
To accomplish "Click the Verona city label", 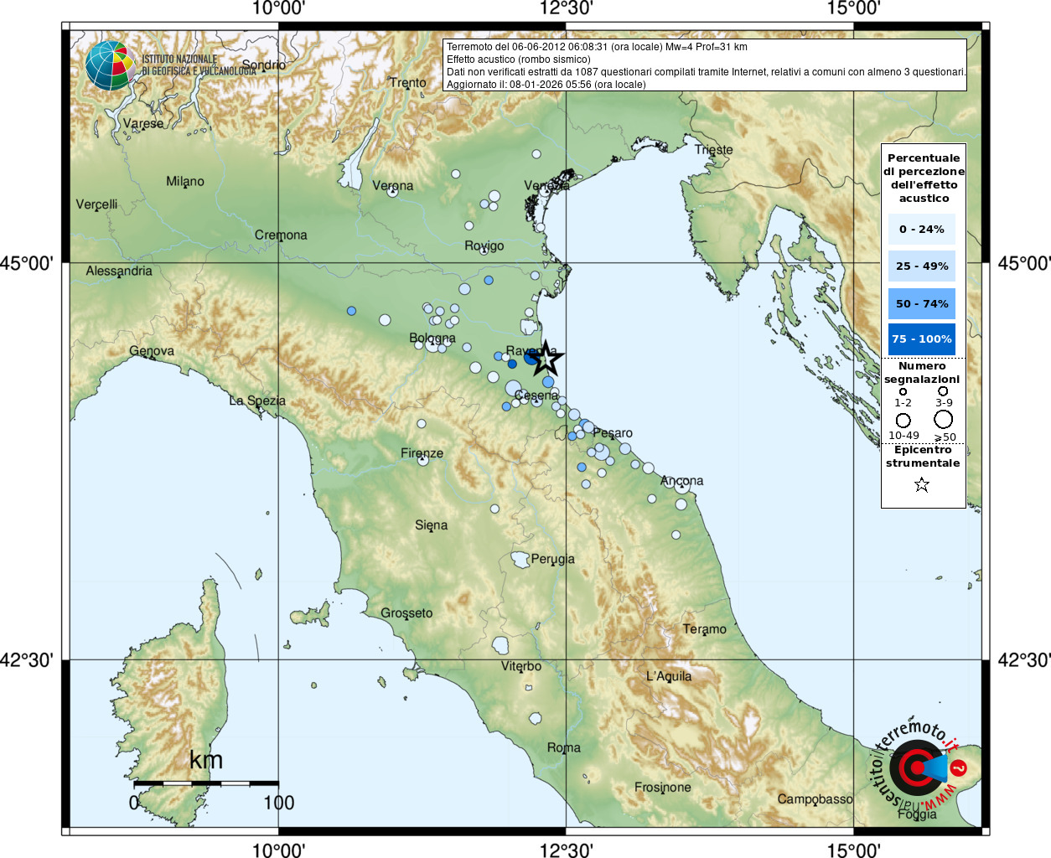I will 393,186.
